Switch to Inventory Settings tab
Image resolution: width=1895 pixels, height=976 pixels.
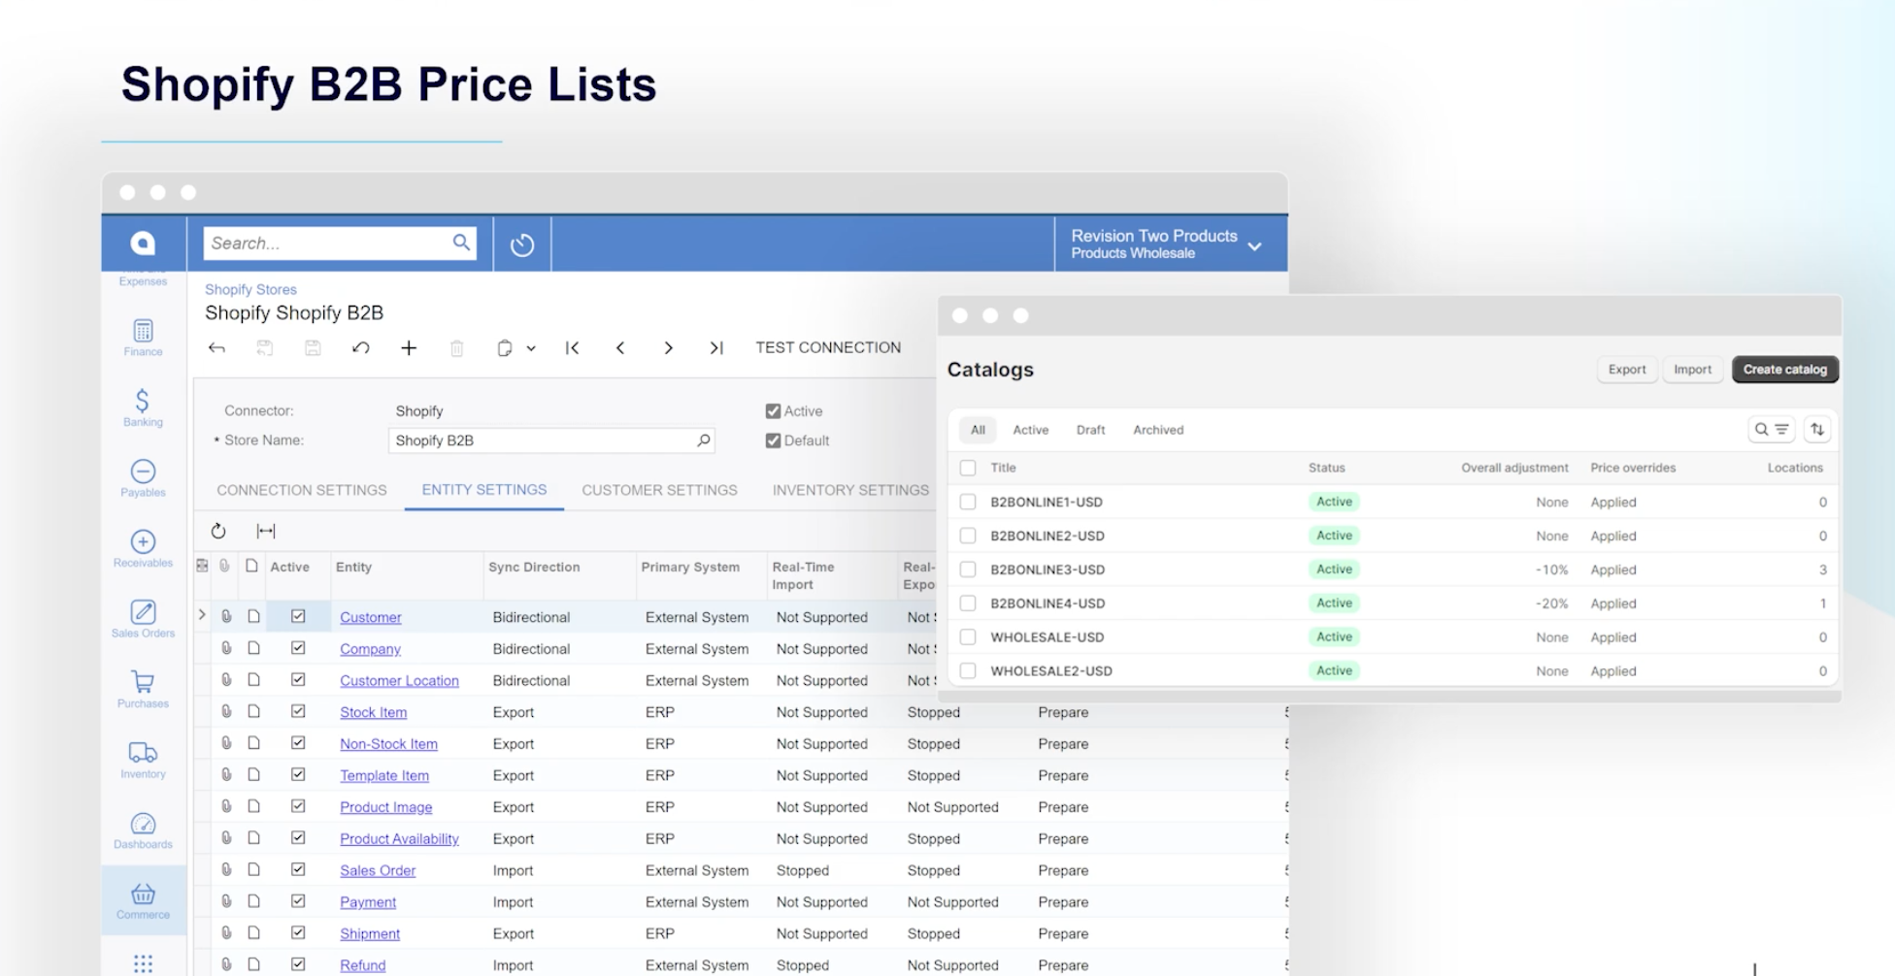[850, 490]
